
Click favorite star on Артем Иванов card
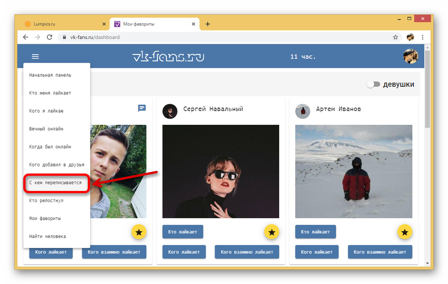(405, 233)
